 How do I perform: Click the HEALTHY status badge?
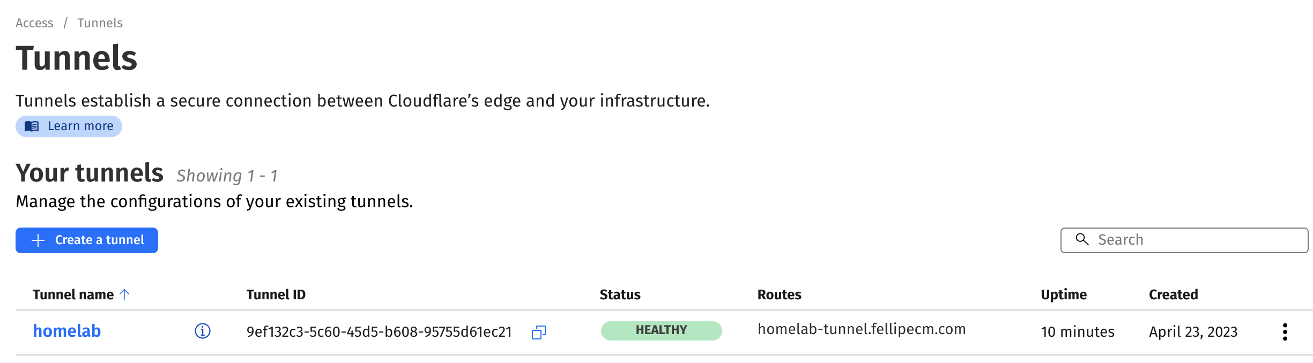point(661,330)
